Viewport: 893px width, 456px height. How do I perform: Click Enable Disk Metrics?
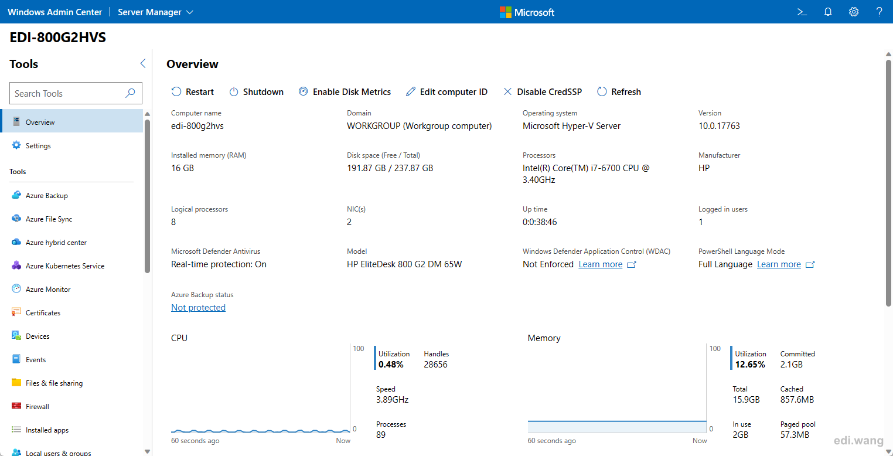click(x=345, y=91)
